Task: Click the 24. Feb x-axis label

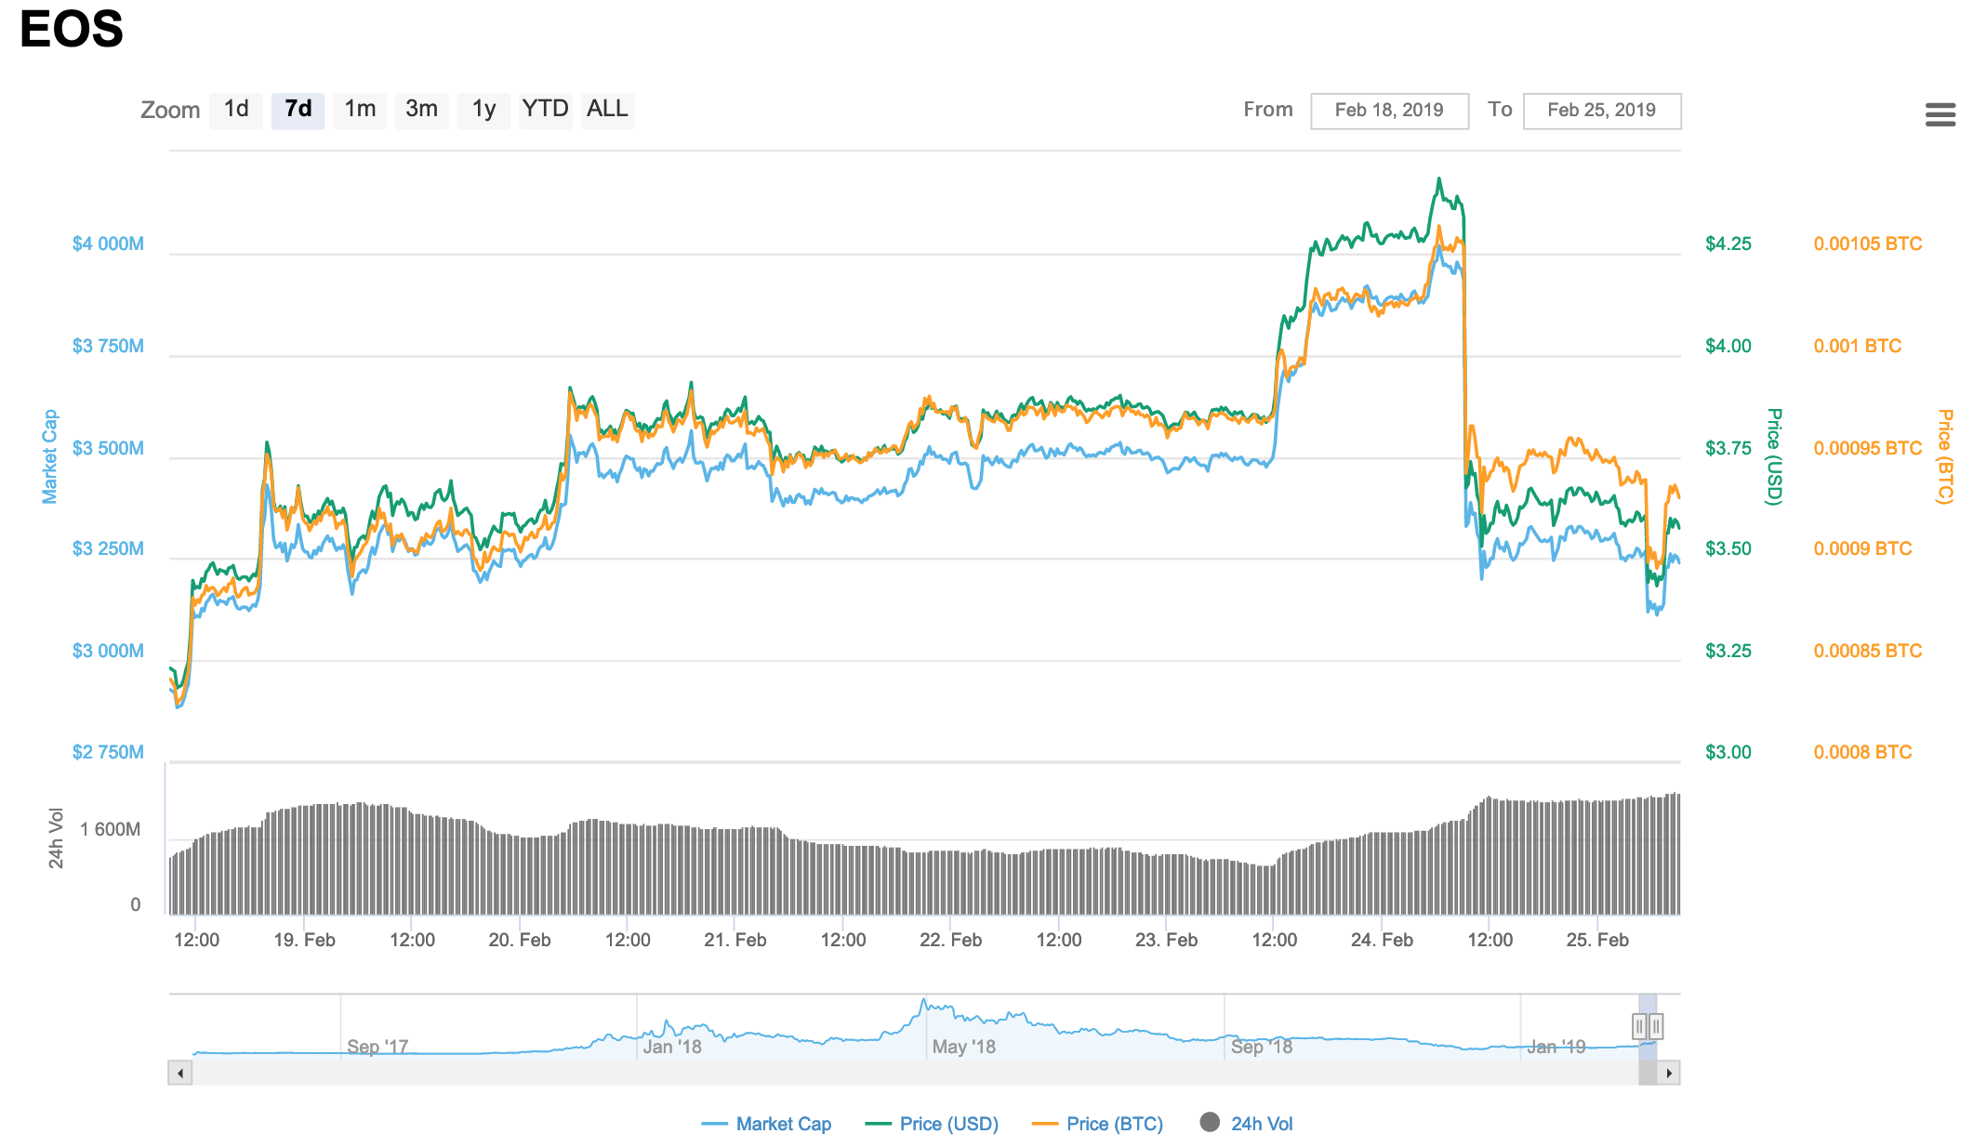Action: click(x=1382, y=940)
